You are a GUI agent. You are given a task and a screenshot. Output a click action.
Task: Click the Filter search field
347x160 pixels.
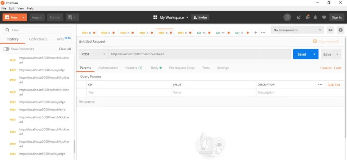click(38, 30)
